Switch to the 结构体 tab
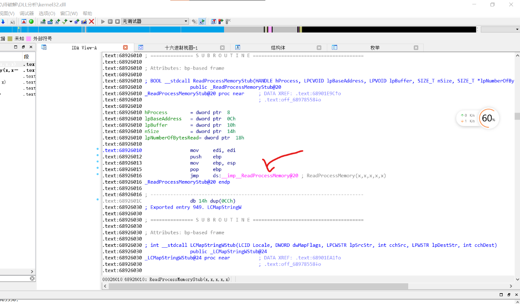 (x=278, y=48)
